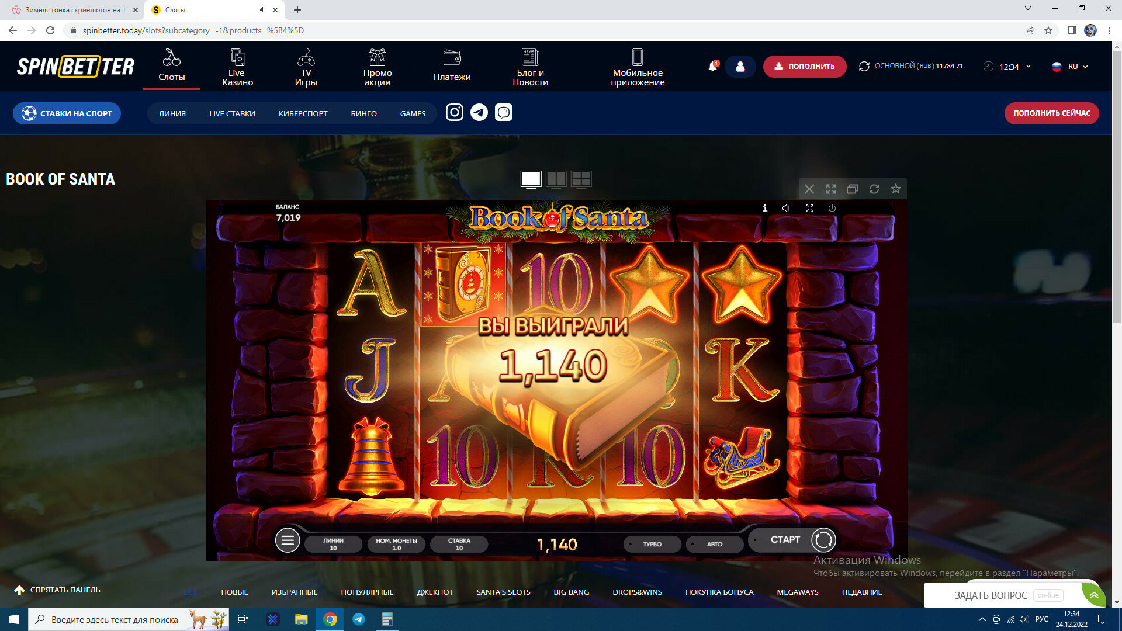Open the Live-Казино menu item
This screenshot has height=631, width=1122.
237,67
